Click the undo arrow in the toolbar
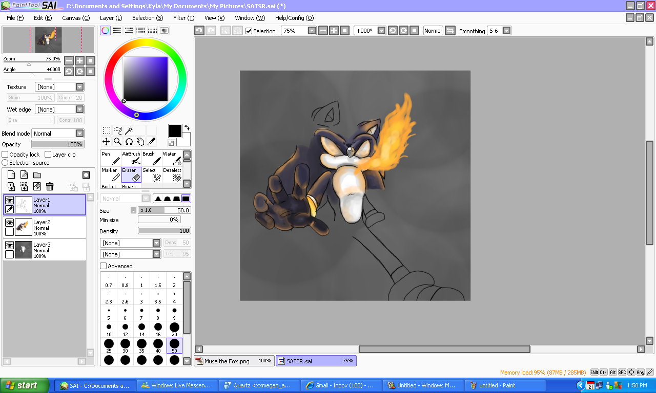Viewport: 656px width, 393px height. pyautogui.click(x=199, y=31)
